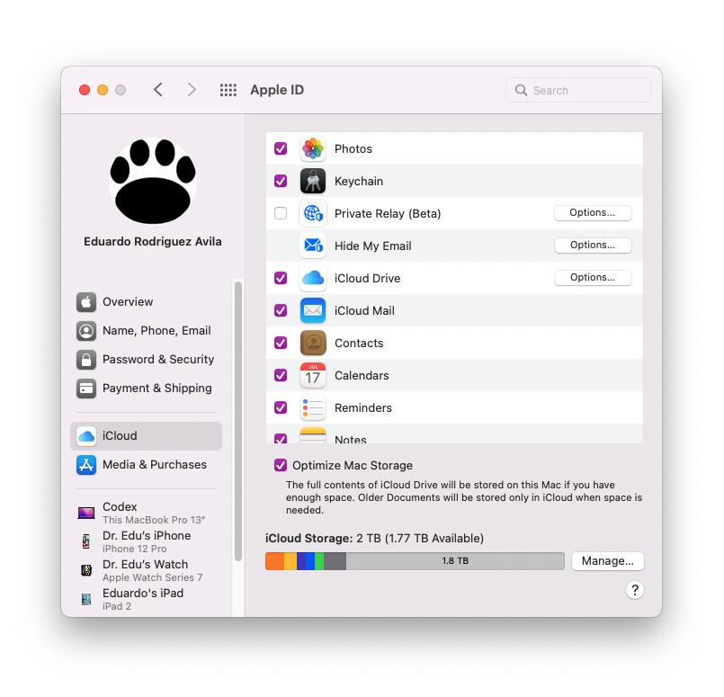
Task: Open the help question mark button
Action: coord(635,590)
